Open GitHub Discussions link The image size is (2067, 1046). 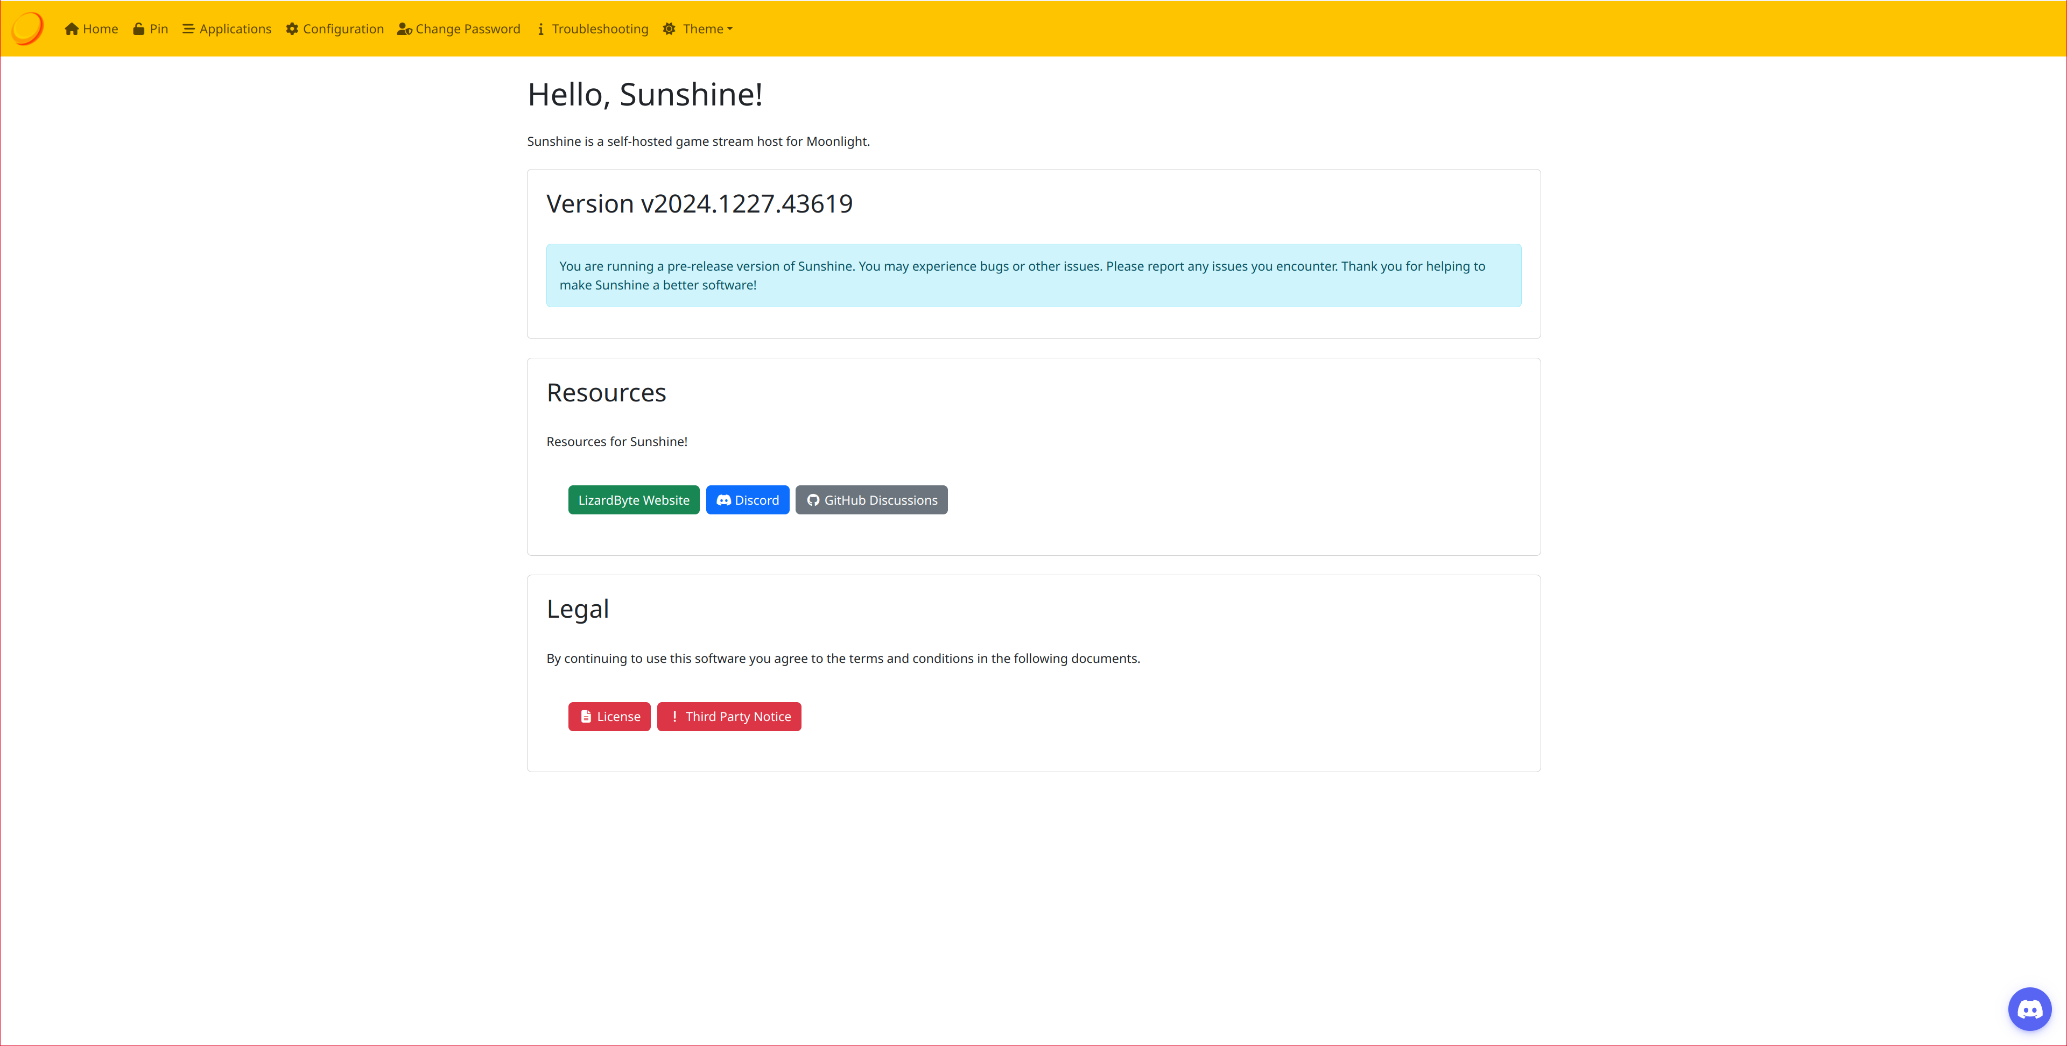[x=871, y=500]
